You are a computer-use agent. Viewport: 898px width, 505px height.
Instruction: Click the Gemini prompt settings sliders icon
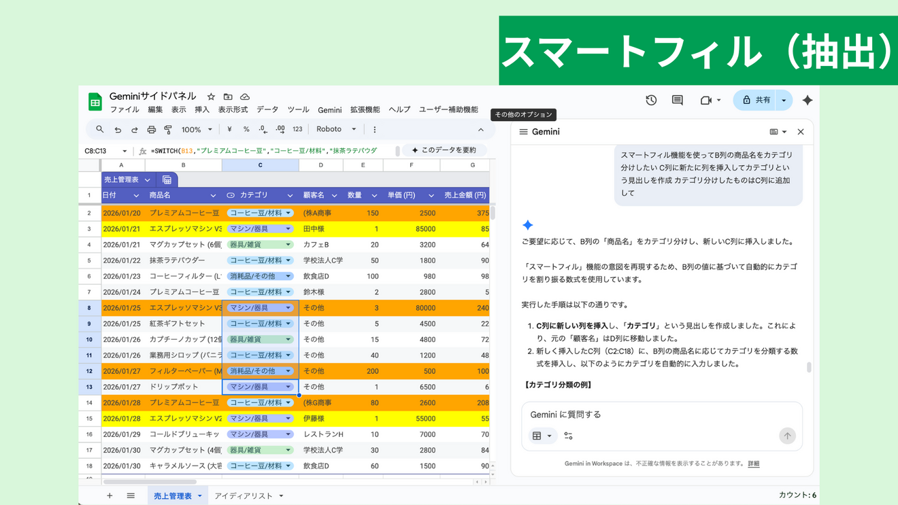pos(568,436)
